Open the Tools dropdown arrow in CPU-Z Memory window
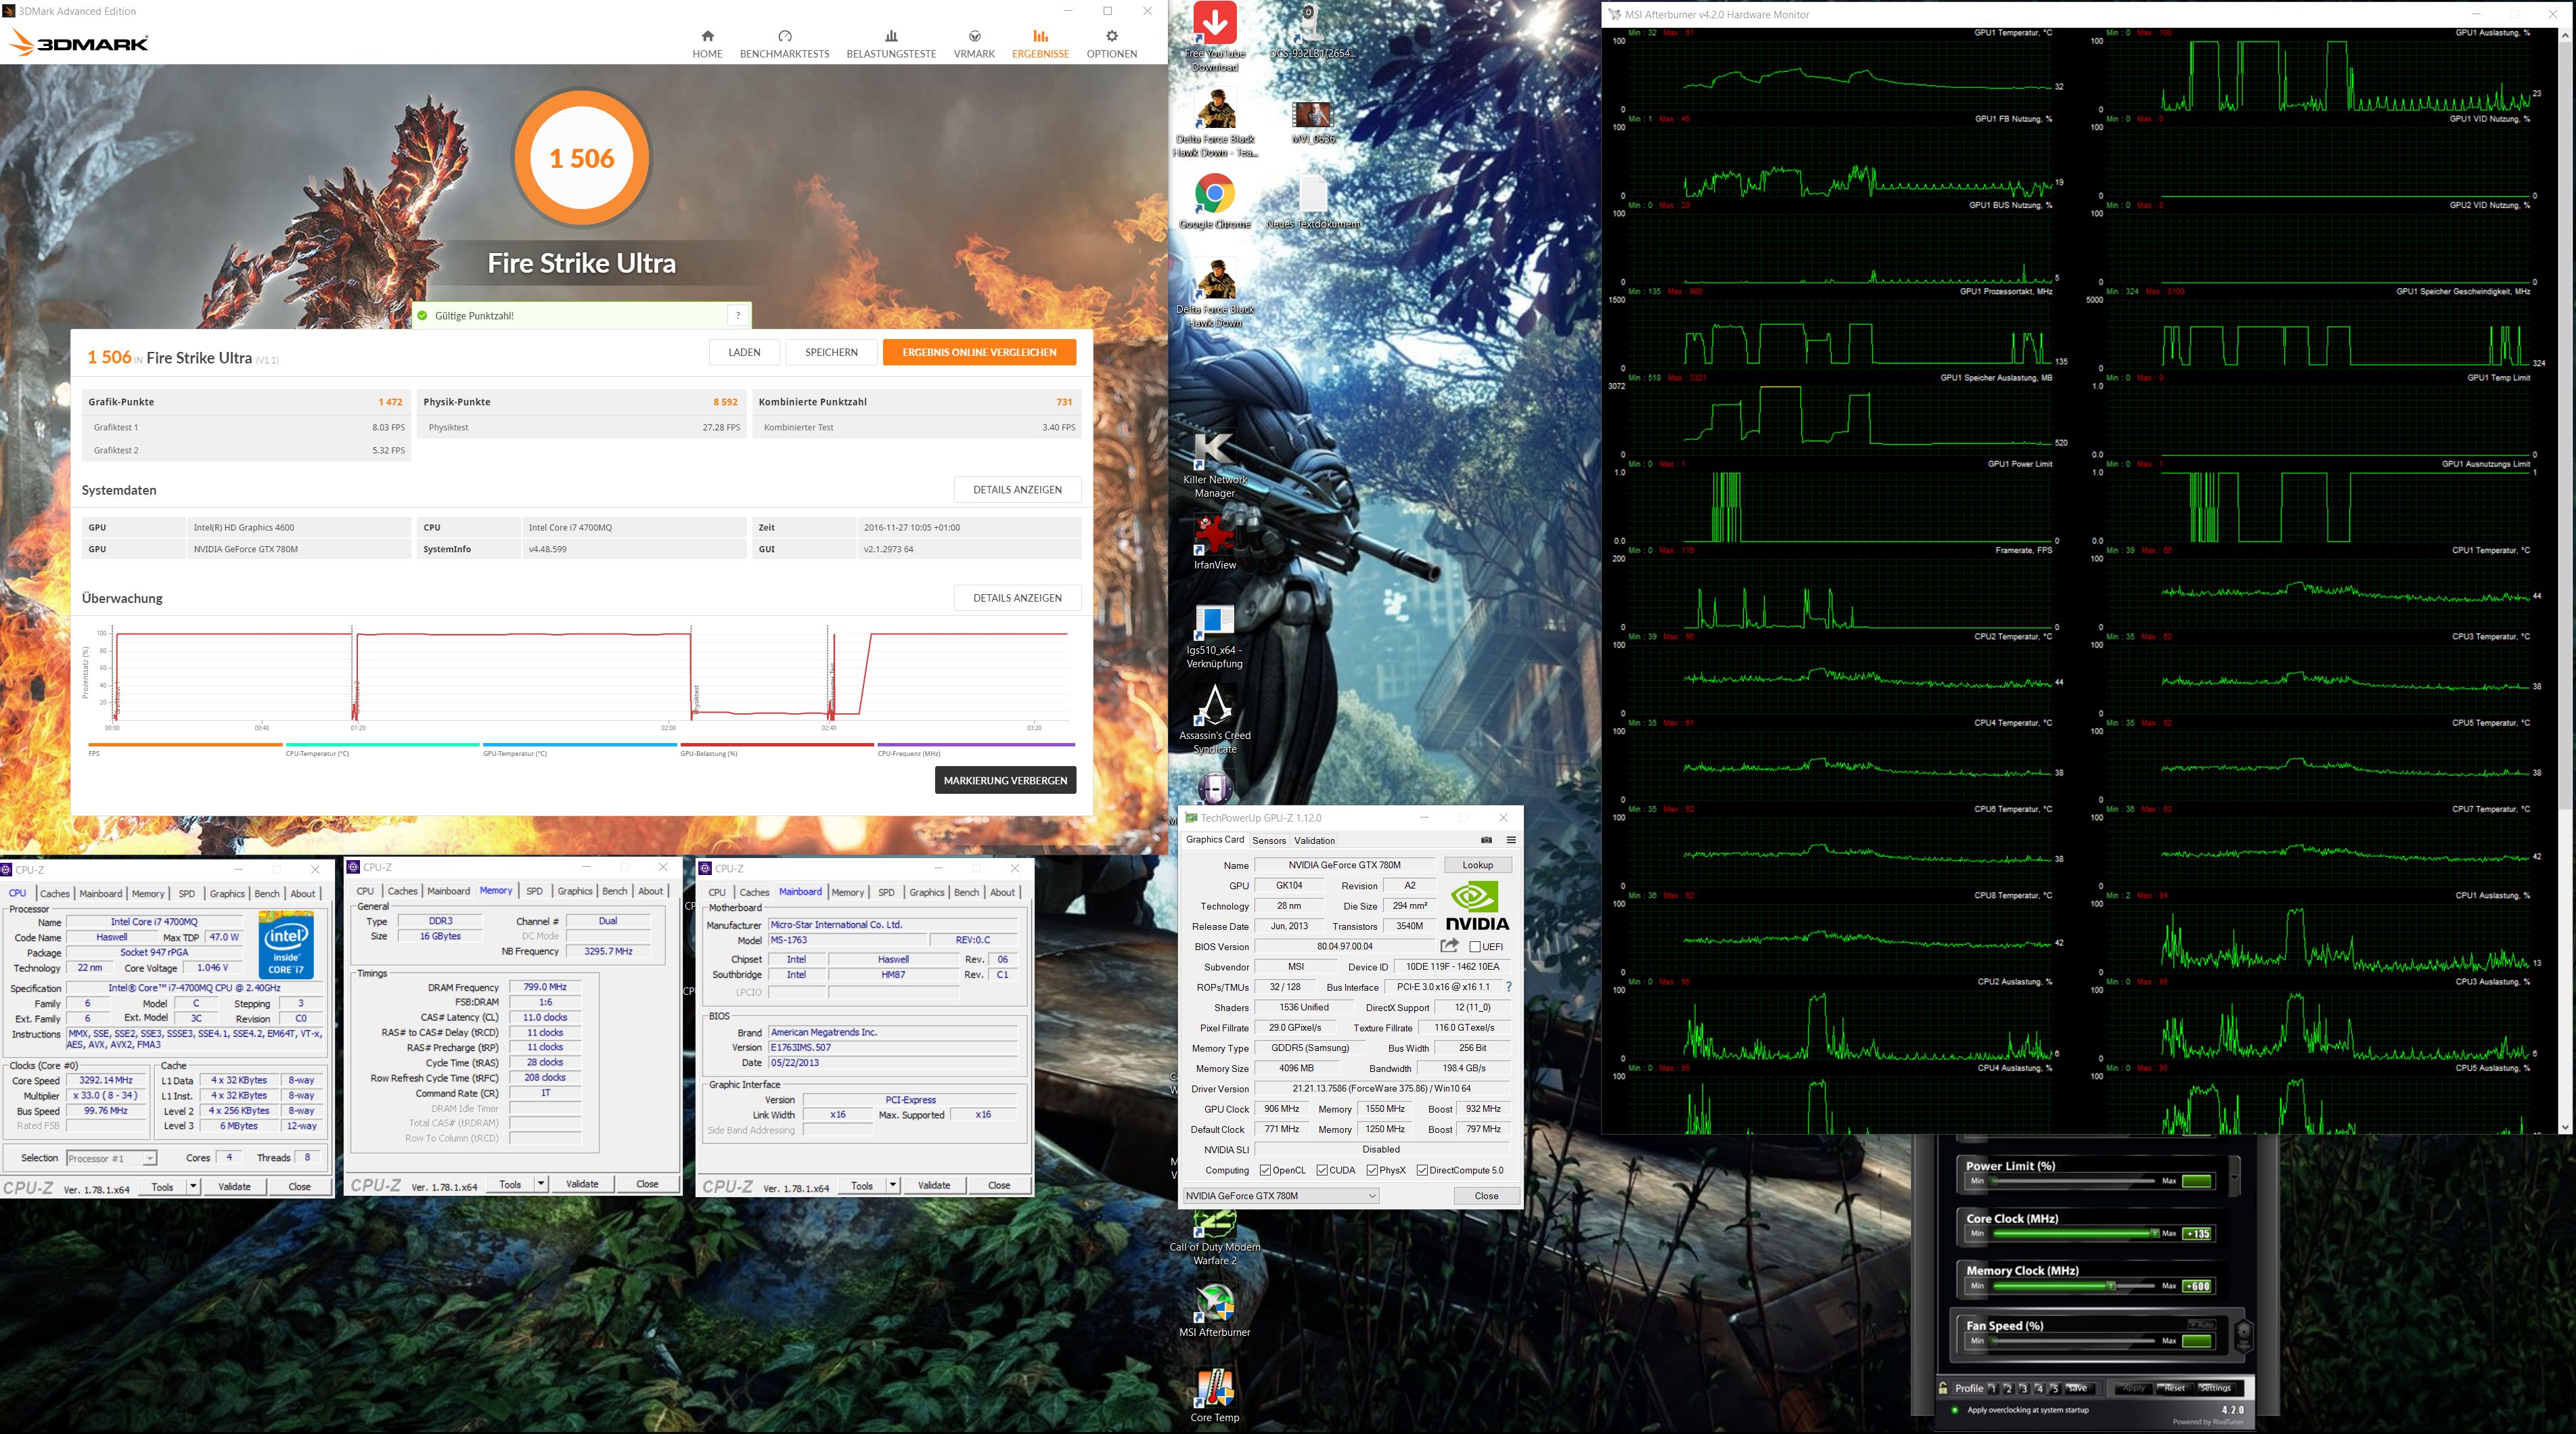Screen dimensions: 2576x1434 coord(541,1184)
